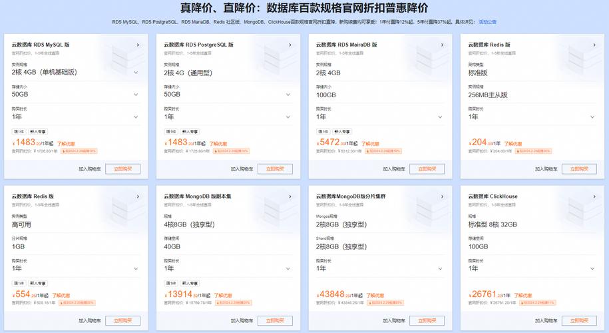Open RDS MairaDB card details arrow

click(x=442, y=45)
